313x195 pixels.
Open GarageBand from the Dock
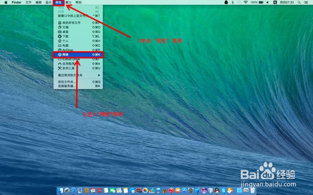point(165,190)
